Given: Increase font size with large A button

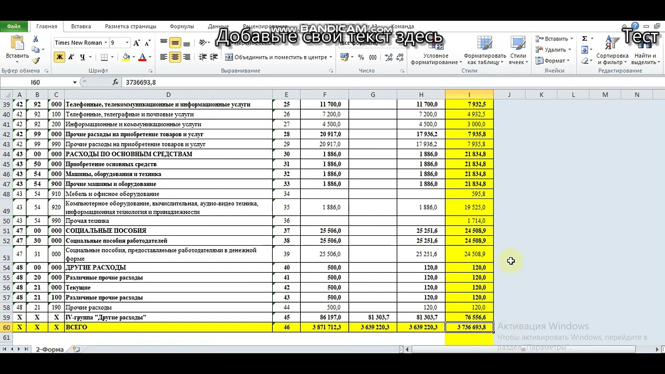Looking at the screenshot, I should [x=137, y=43].
